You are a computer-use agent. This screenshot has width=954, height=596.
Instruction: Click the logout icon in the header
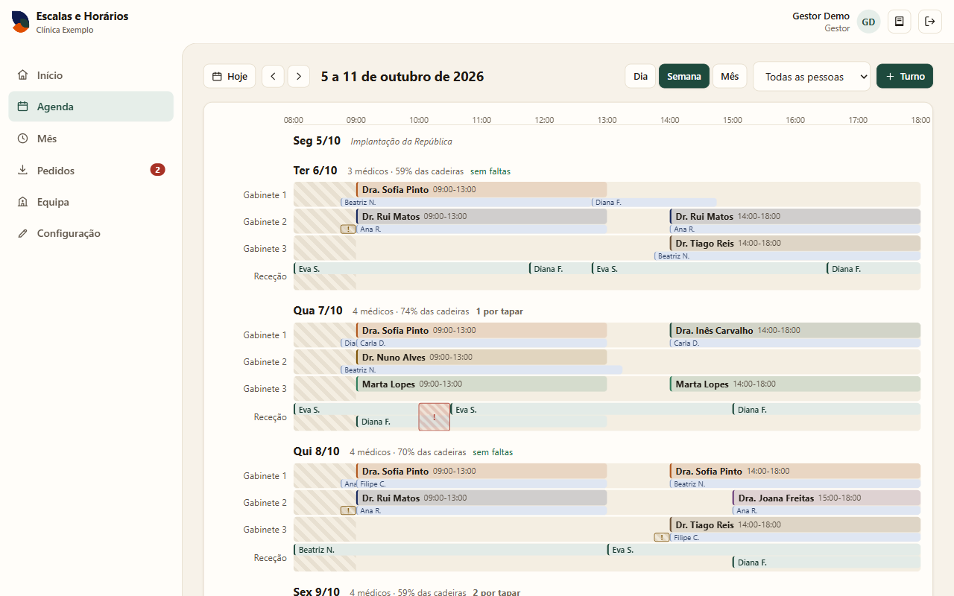click(x=930, y=22)
